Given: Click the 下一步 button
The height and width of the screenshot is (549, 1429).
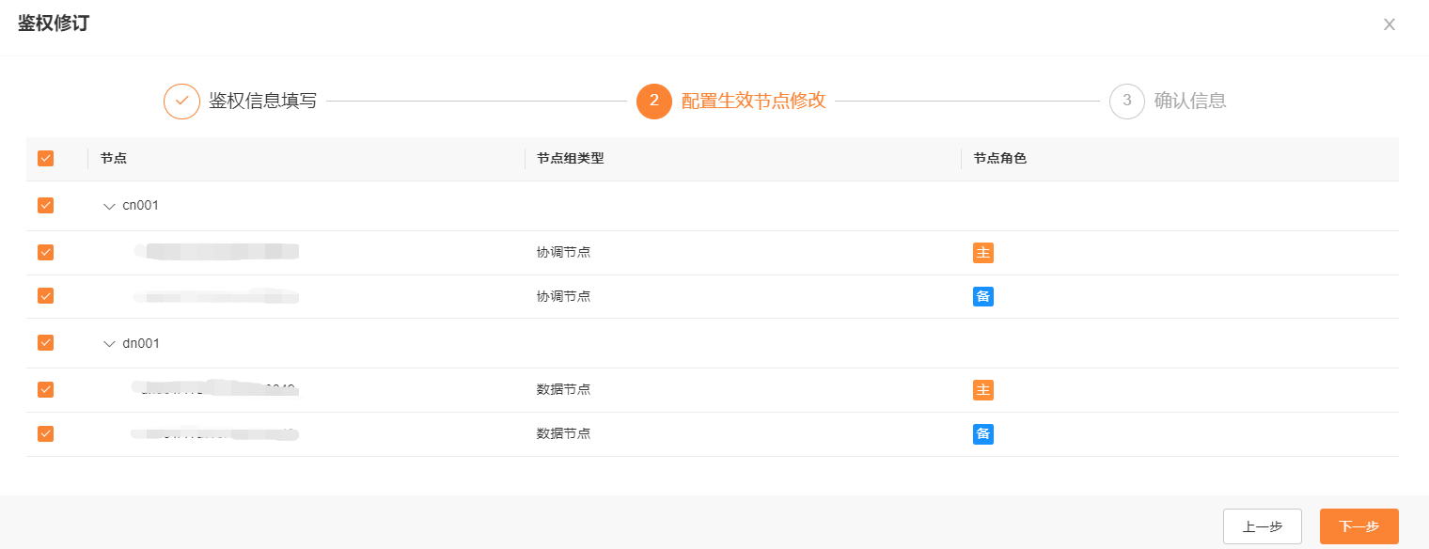Looking at the screenshot, I should tap(1358, 526).
